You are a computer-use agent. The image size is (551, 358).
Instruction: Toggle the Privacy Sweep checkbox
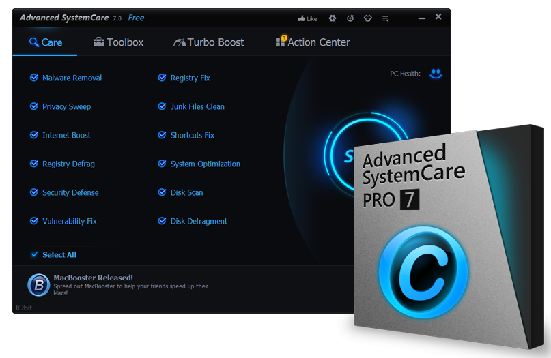click(33, 106)
